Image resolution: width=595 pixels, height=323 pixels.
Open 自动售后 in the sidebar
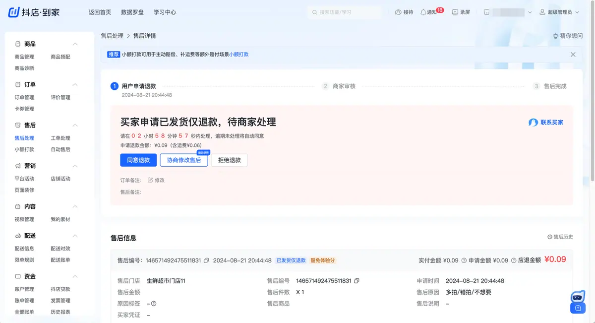point(60,149)
